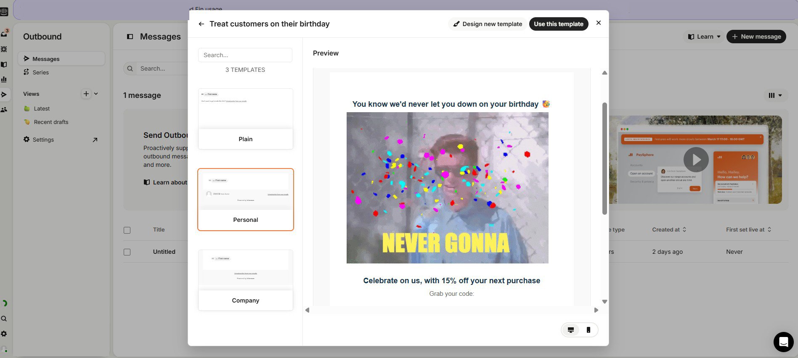Image resolution: width=798 pixels, height=358 pixels.
Task: Select the Untitled message checkbox
Action: coord(127,252)
